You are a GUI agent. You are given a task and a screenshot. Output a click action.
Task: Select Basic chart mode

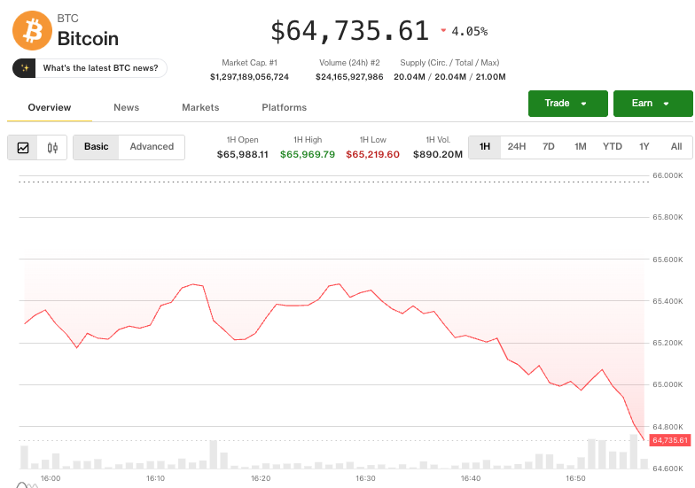point(96,147)
